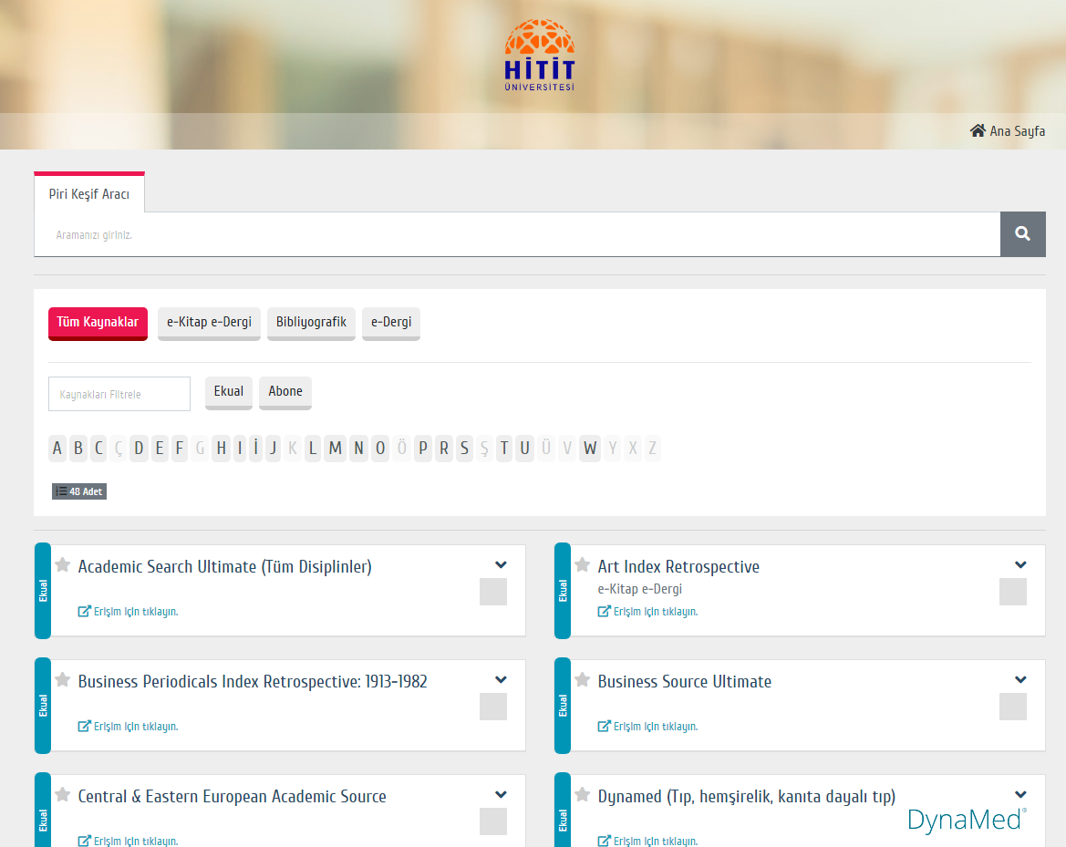
Task: Star Business Periodicals Index Retrospective
Action: [63, 680]
